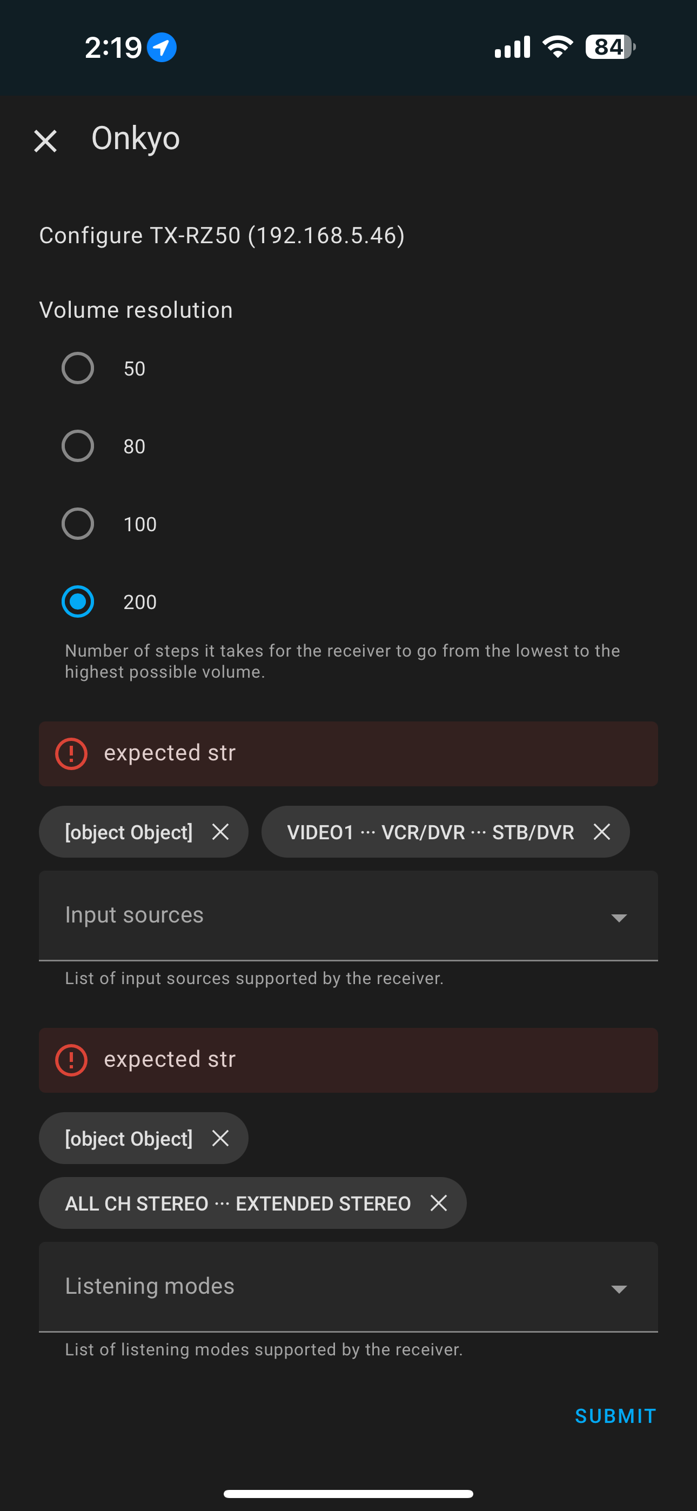Select volume resolution 80

[78, 446]
